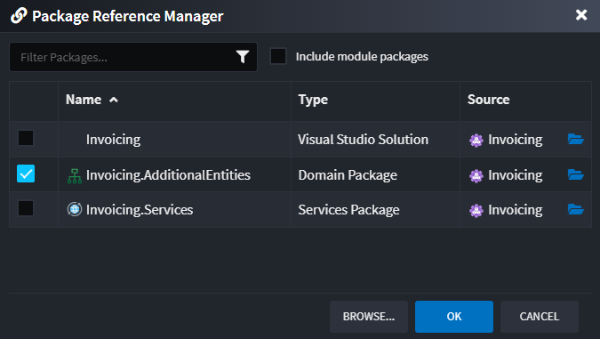Screen dimensions: 600x339
Task: Open folder icon for Invoicing.AdditionalEntities row
Action: pos(575,174)
